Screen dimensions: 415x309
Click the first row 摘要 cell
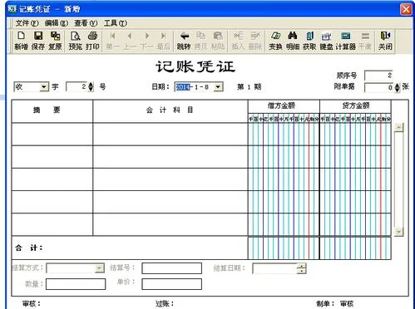click(x=52, y=135)
